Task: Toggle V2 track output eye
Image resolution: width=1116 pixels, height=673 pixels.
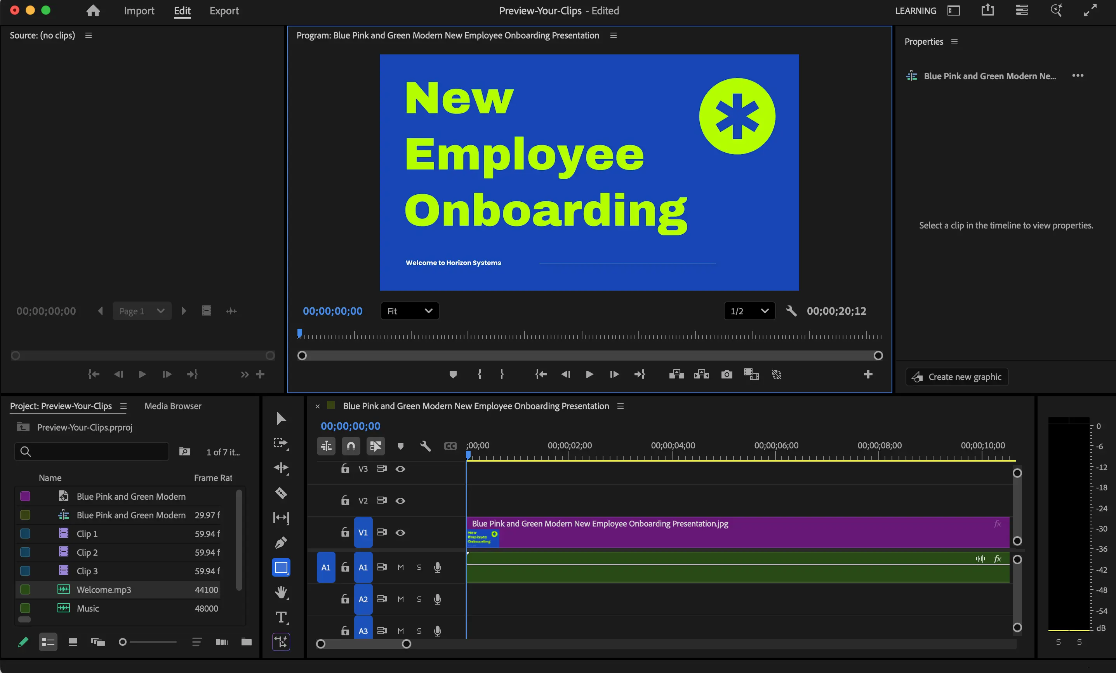Action: [400, 501]
